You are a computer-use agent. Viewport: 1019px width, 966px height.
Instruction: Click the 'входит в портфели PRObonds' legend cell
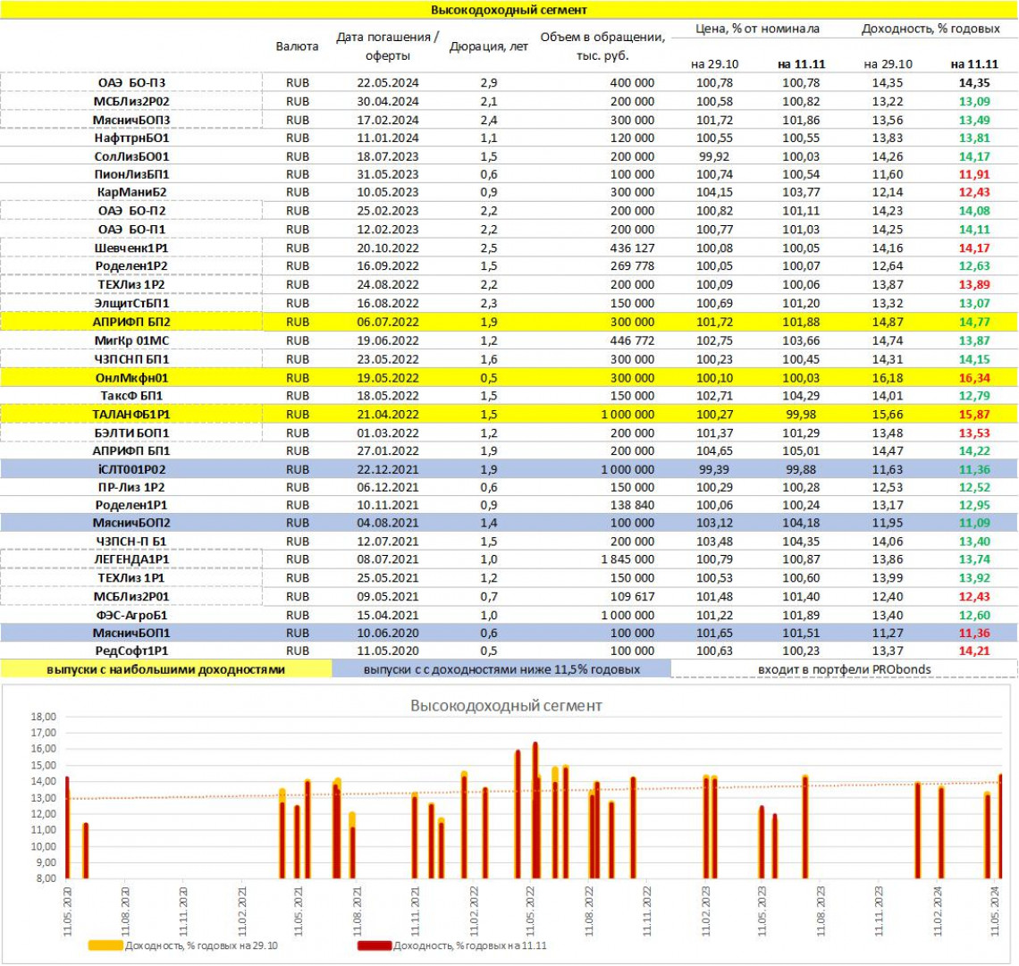point(844,669)
